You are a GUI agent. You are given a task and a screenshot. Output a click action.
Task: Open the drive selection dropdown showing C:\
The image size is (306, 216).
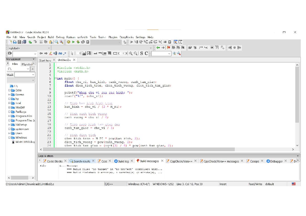(x=28, y=69)
